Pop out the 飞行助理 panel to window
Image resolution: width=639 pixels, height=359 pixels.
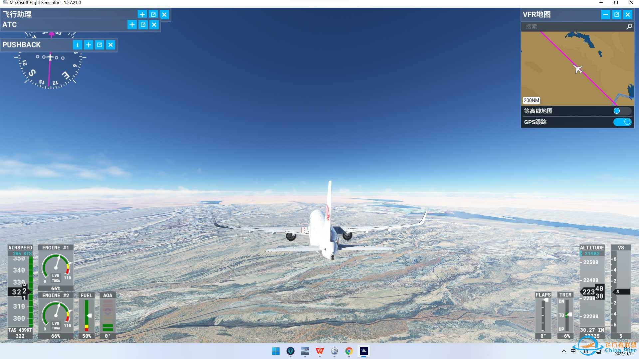click(153, 15)
